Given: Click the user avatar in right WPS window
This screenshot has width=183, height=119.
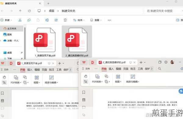Looking at the screenshot, I should tap(172, 62).
